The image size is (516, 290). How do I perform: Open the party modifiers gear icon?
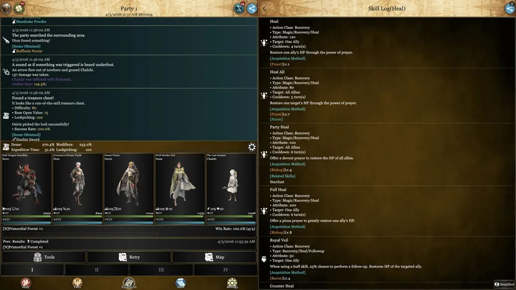coord(252,147)
